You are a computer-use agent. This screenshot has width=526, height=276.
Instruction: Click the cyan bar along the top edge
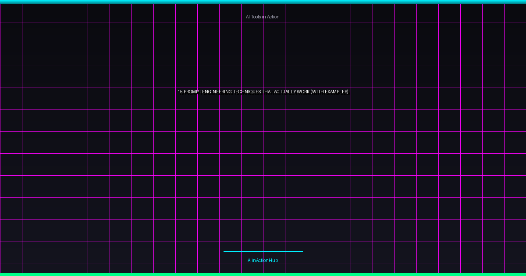263,2
